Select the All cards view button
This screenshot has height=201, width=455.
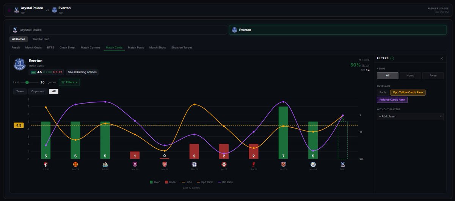[54, 91]
